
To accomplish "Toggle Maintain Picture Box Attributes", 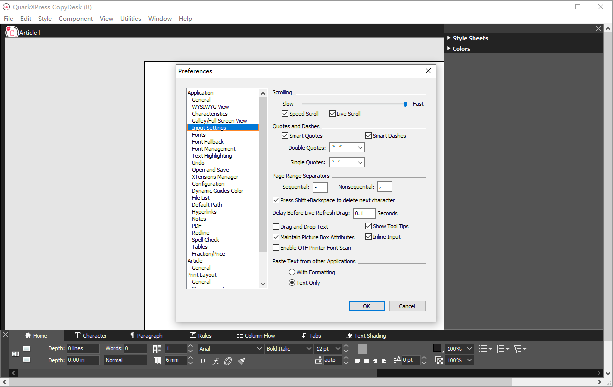I will click(x=276, y=237).
